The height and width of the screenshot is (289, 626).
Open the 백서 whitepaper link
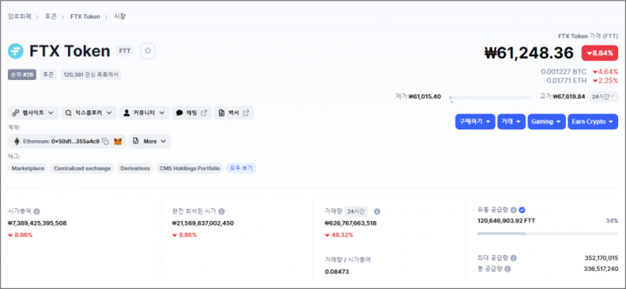pos(233,113)
